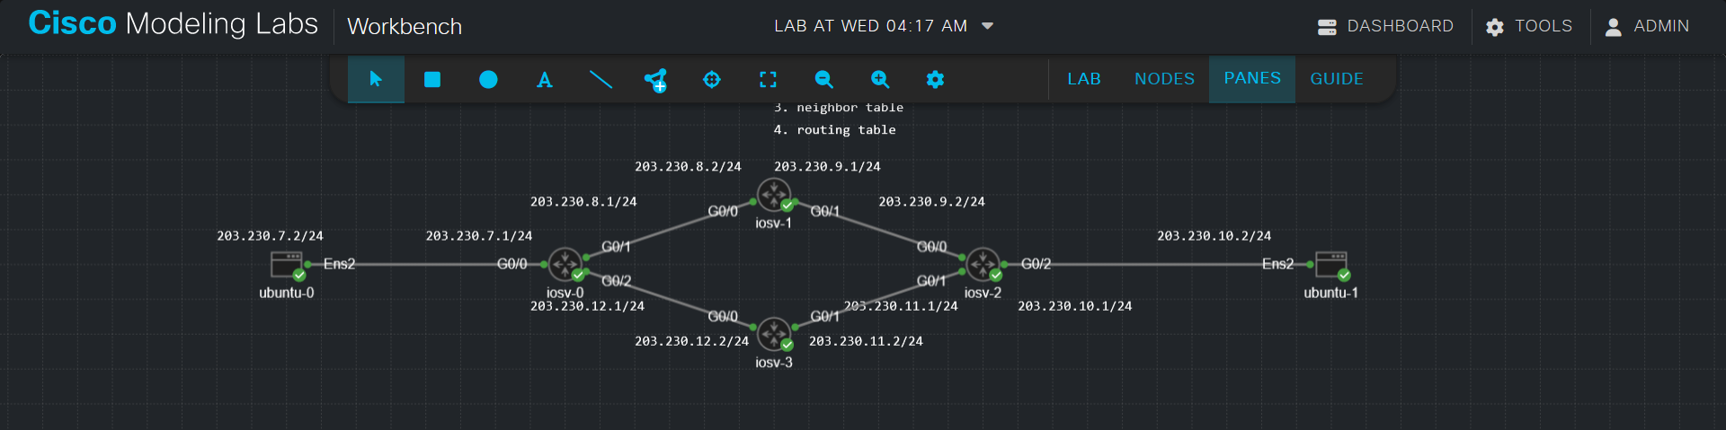Select the iosv-1 router node
1726x430 pixels.
point(774,194)
